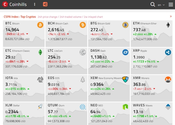Open the hamburger menu icon
This screenshot has width=175, height=125.
[x=171, y=4]
